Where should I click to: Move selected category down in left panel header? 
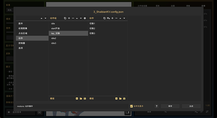coord(45,18)
